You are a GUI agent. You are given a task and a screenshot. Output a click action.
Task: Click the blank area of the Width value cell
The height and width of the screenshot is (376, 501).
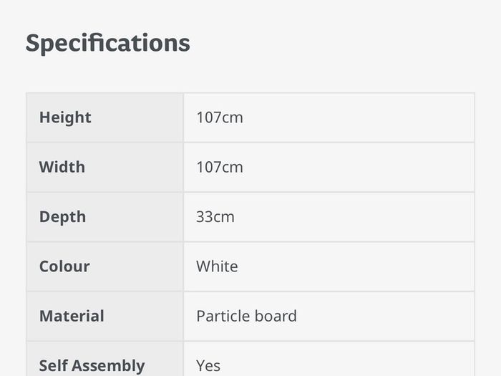pyautogui.click(x=358, y=167)
